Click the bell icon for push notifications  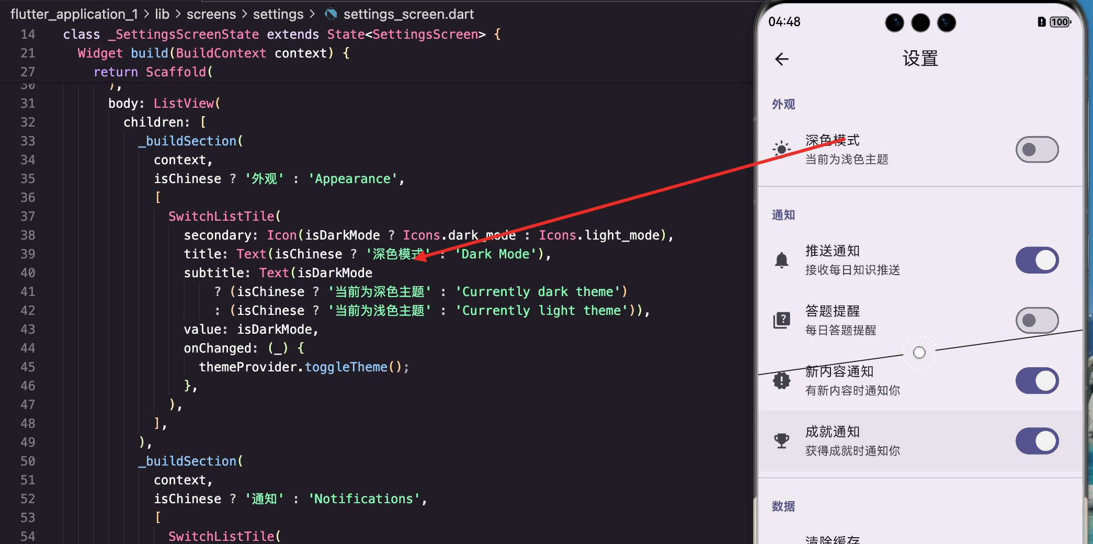coord(781,260)
